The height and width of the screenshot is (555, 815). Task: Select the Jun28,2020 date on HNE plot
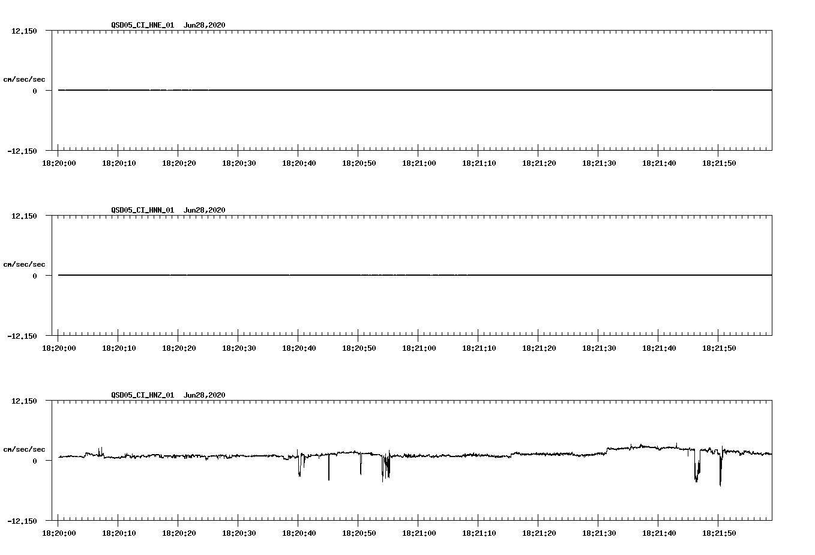click(x=205, y=25)
